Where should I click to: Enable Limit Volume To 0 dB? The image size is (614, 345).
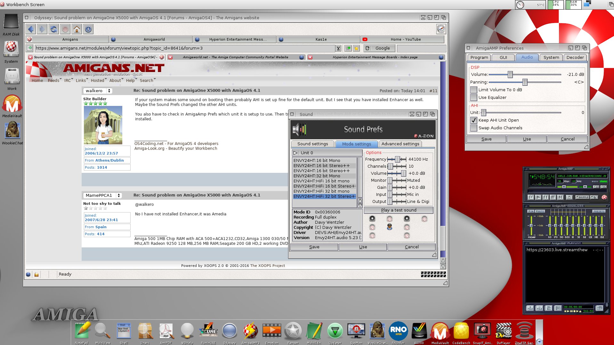tap(473, 90)
